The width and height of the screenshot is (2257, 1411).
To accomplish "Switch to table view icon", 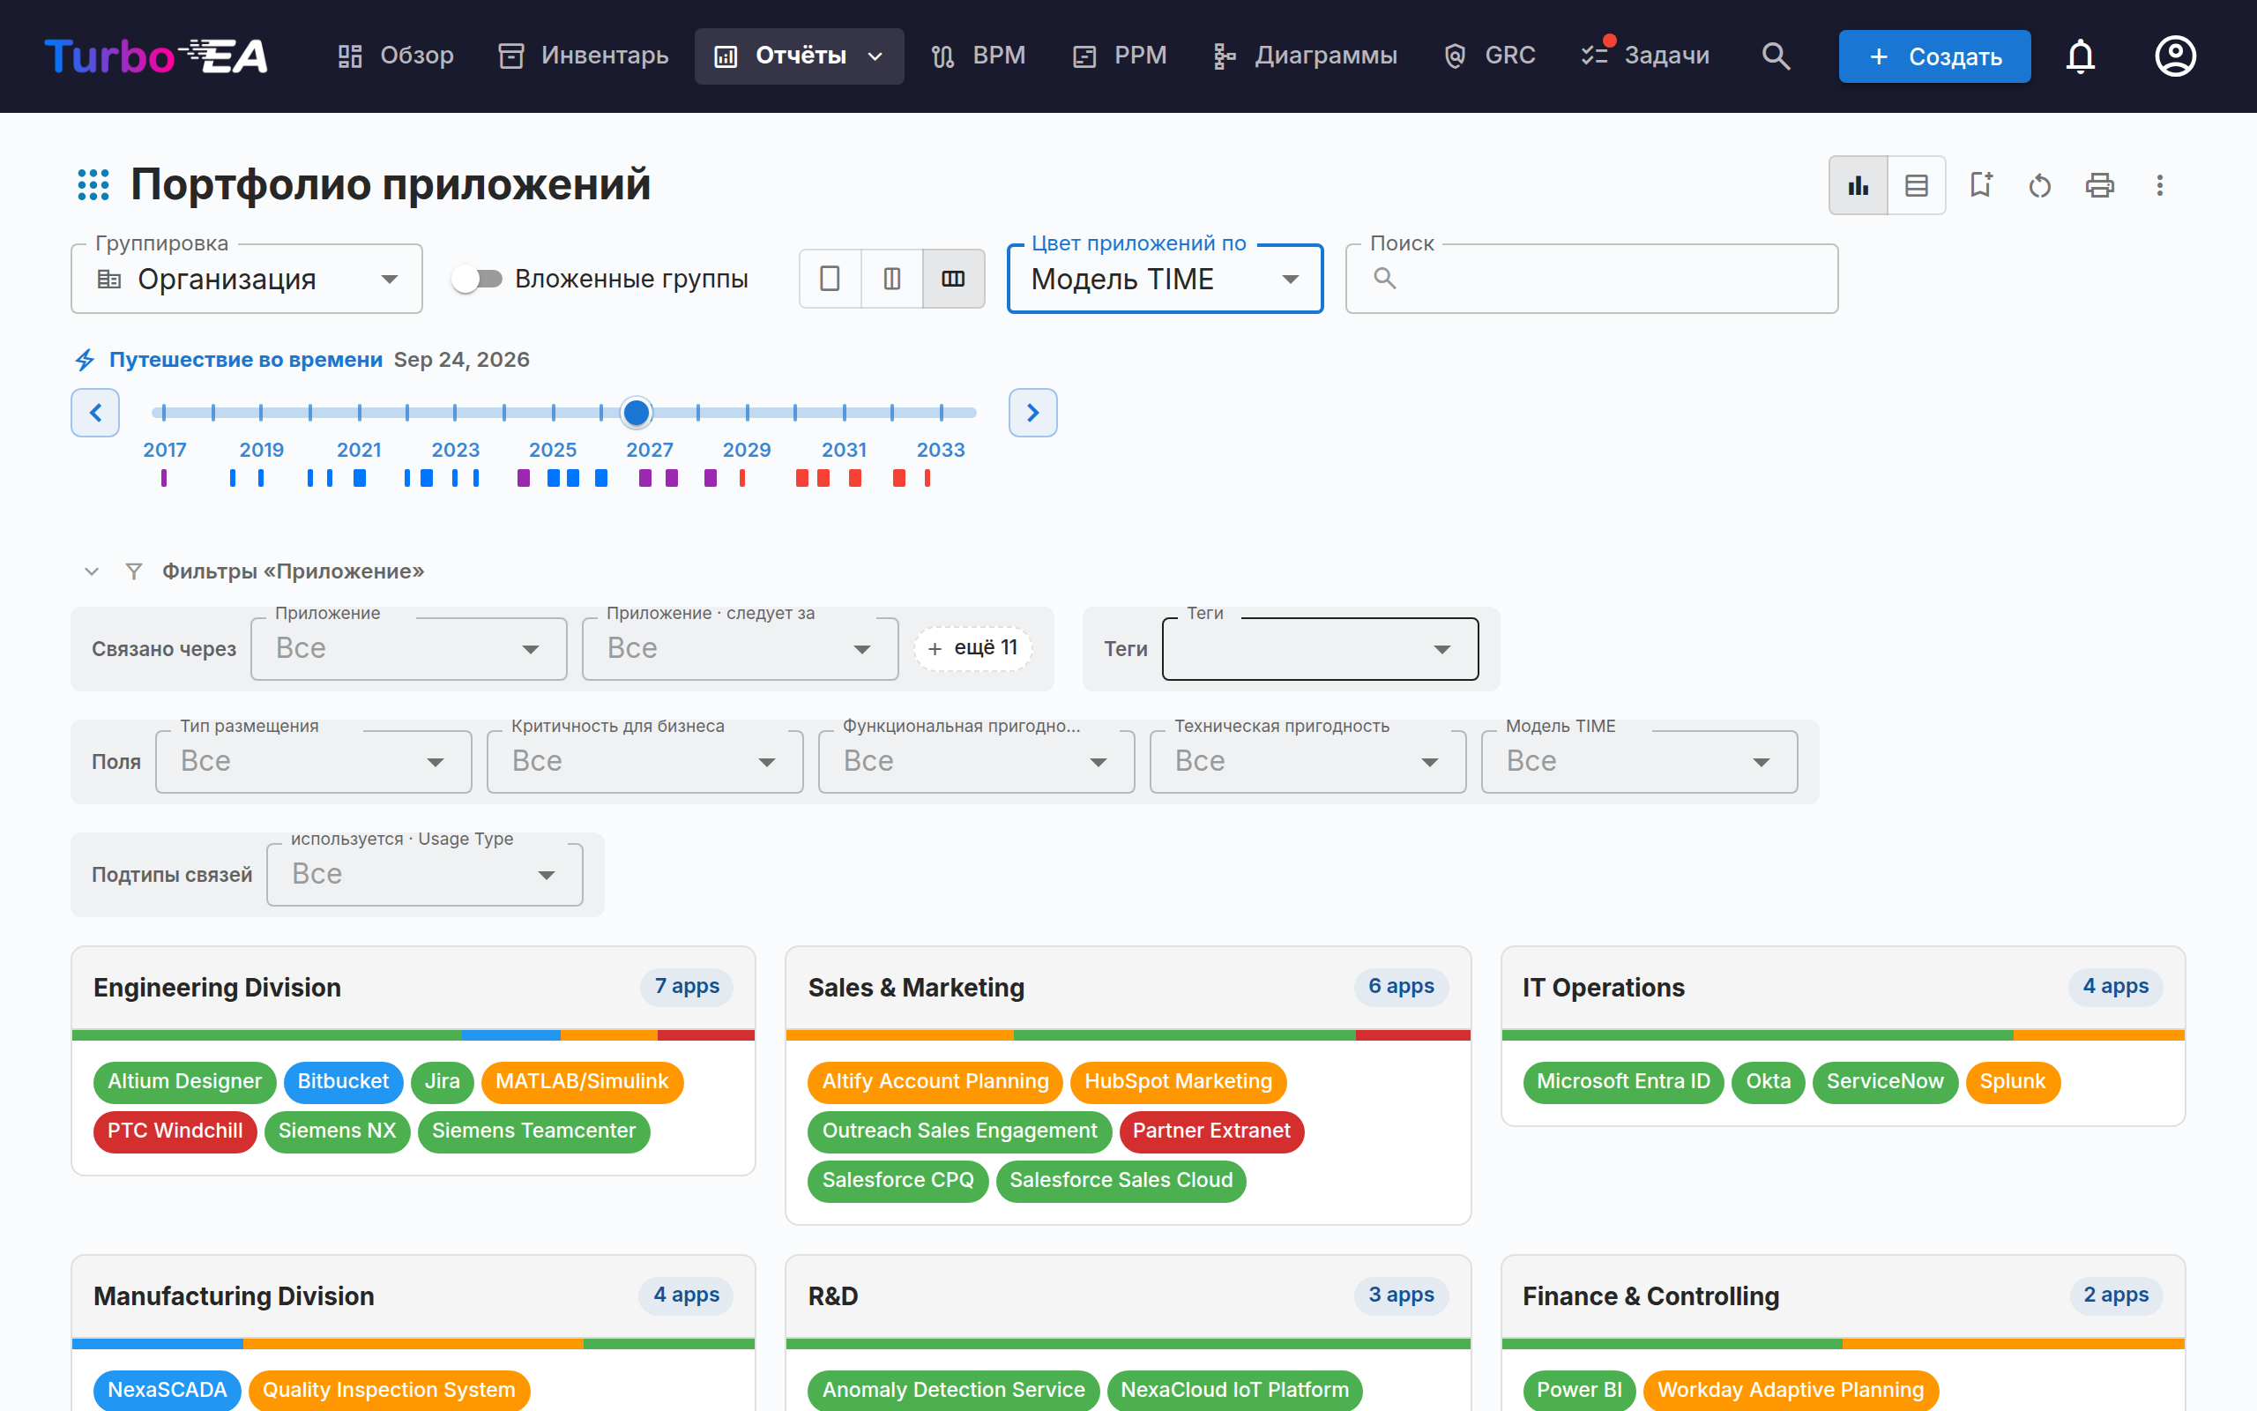I will [x=1917, y=185].
